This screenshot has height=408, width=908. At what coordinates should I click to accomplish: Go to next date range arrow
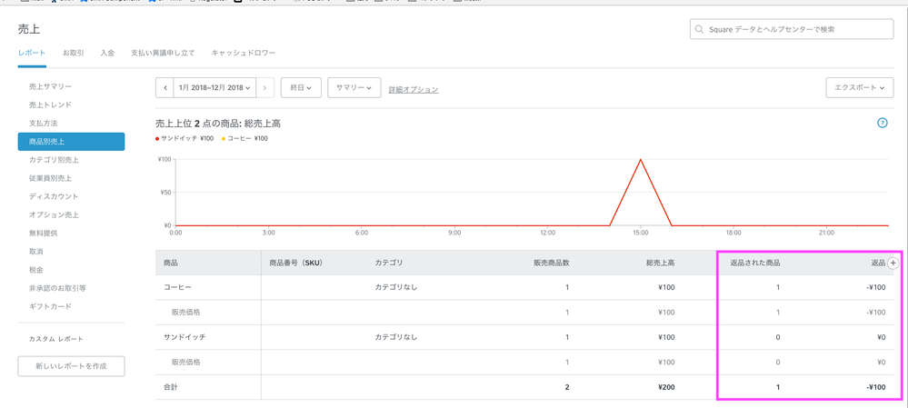click(x=265, y=88)
